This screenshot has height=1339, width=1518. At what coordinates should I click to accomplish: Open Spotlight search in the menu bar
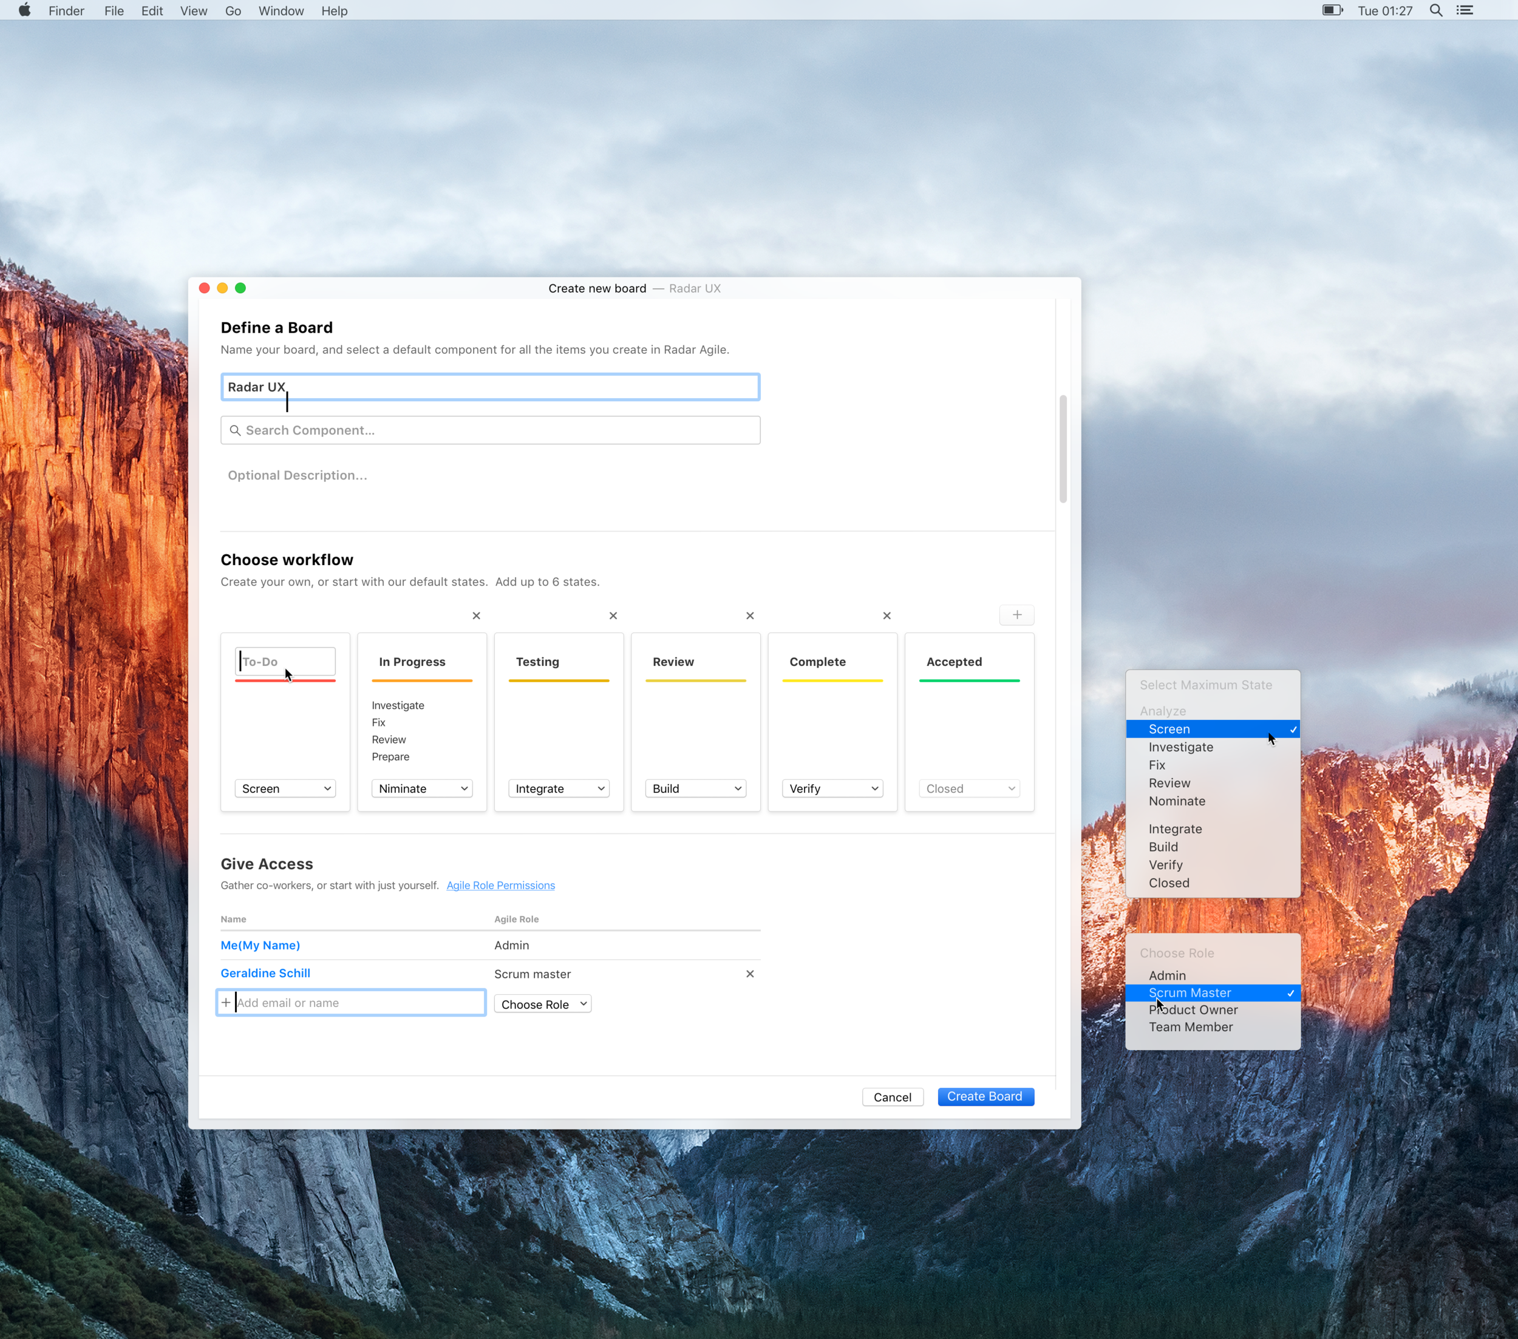pos(1435,10)
